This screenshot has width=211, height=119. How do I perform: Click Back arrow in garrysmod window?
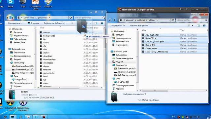point(8,18)
